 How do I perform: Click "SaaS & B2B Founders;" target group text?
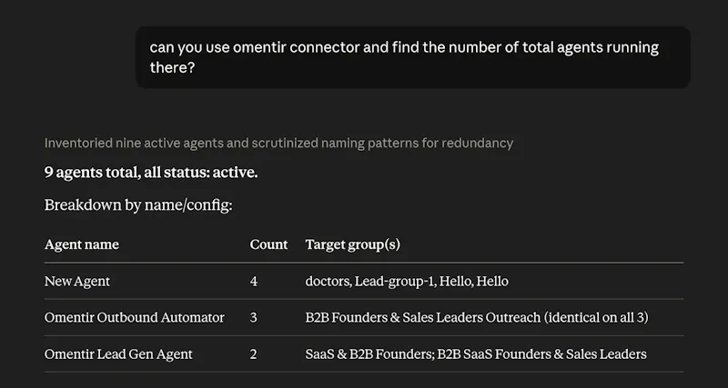(x=369, y=354)
